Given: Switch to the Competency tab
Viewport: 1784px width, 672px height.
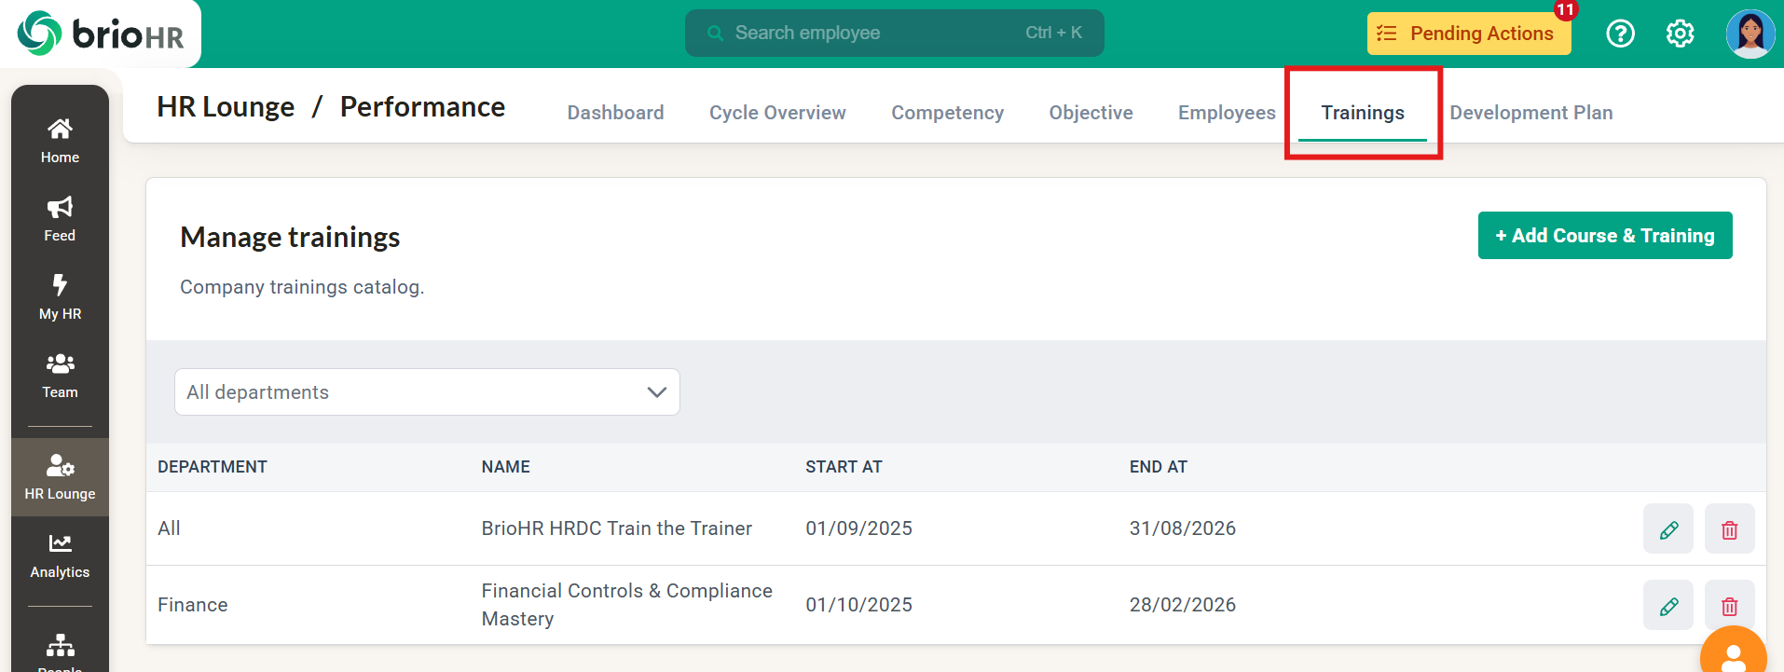Looking at the screenshot, I should (947, 113).
